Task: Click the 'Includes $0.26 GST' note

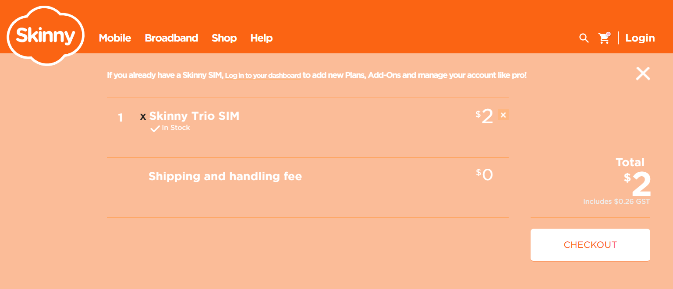Action: (x=616, y=202)
